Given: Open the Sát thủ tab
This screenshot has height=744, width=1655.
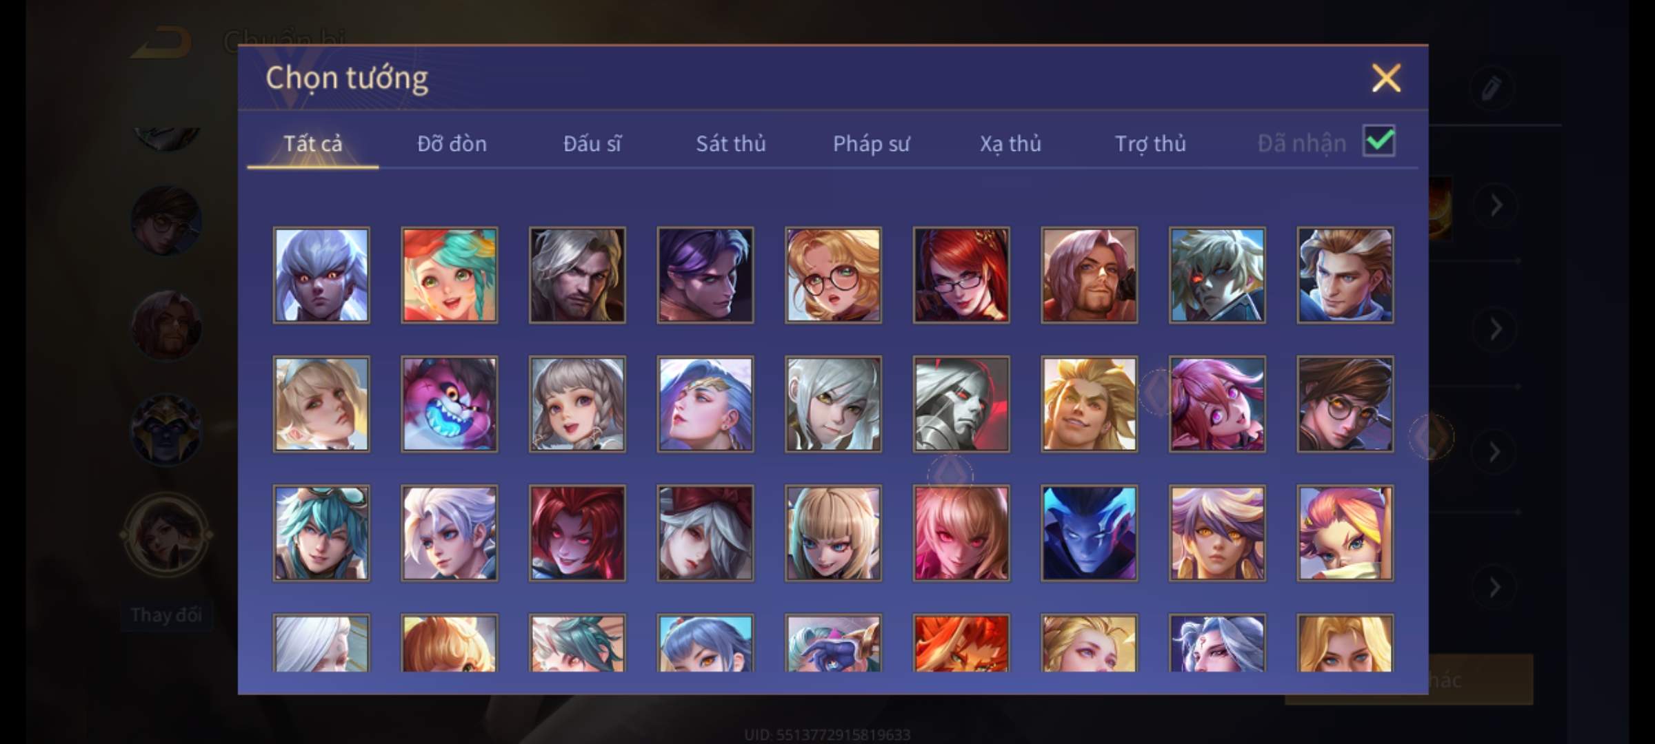Looking at the screenshot, I should click(730, 143).
